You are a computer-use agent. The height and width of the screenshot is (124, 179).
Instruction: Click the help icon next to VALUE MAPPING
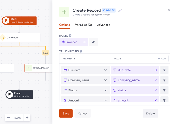coord(81,51)
